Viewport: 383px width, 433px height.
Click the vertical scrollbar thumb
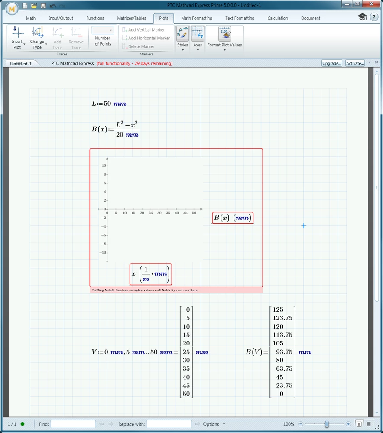tap(377, 188)
